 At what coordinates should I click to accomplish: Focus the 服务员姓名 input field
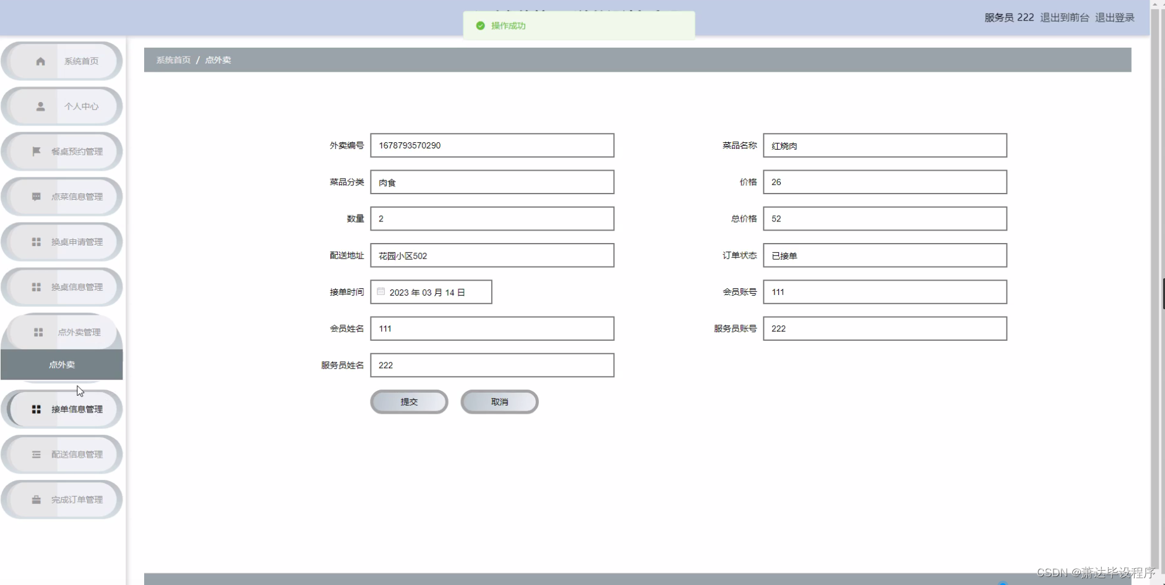click(x=492, y=365)
